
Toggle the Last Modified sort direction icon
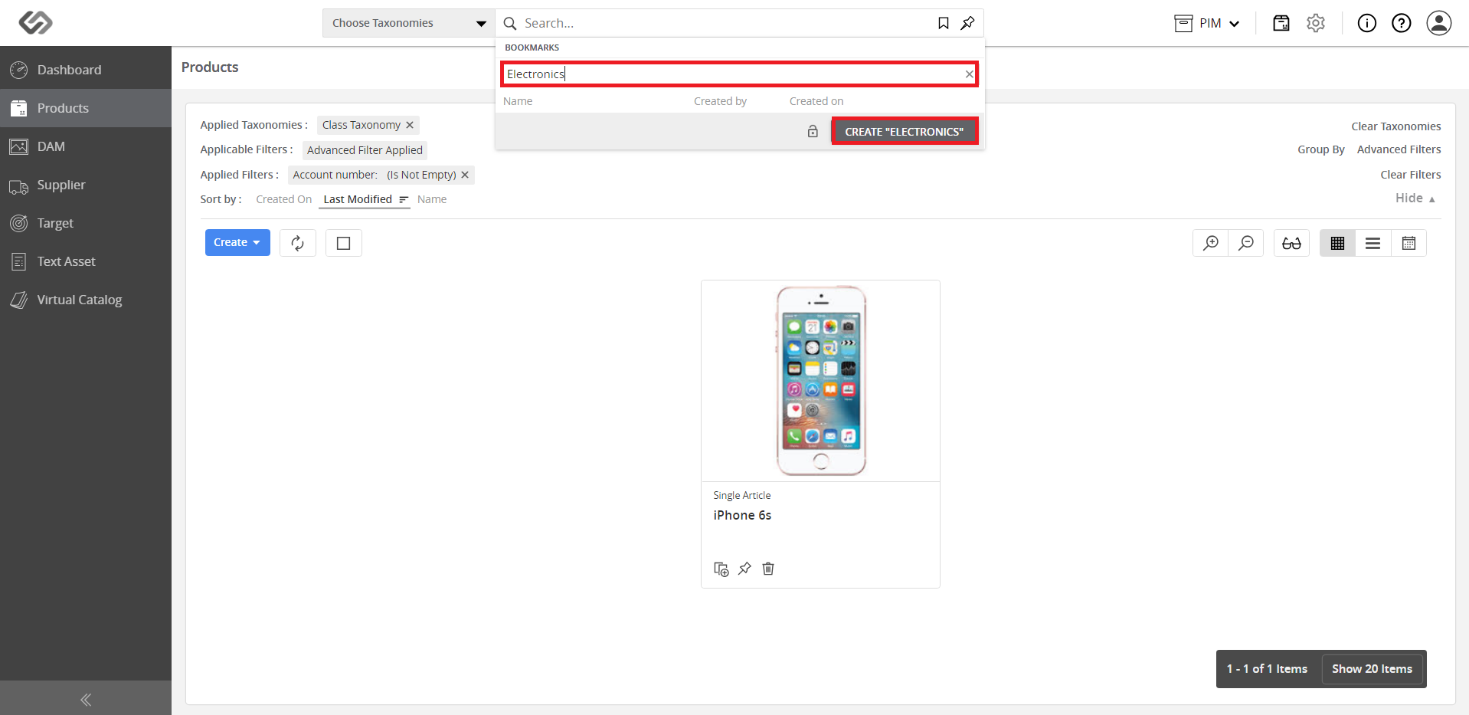[404, 199]
